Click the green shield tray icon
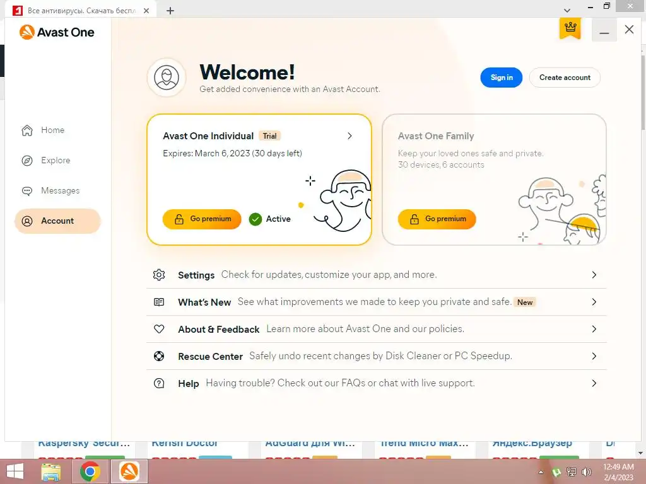 pos(556,472)
